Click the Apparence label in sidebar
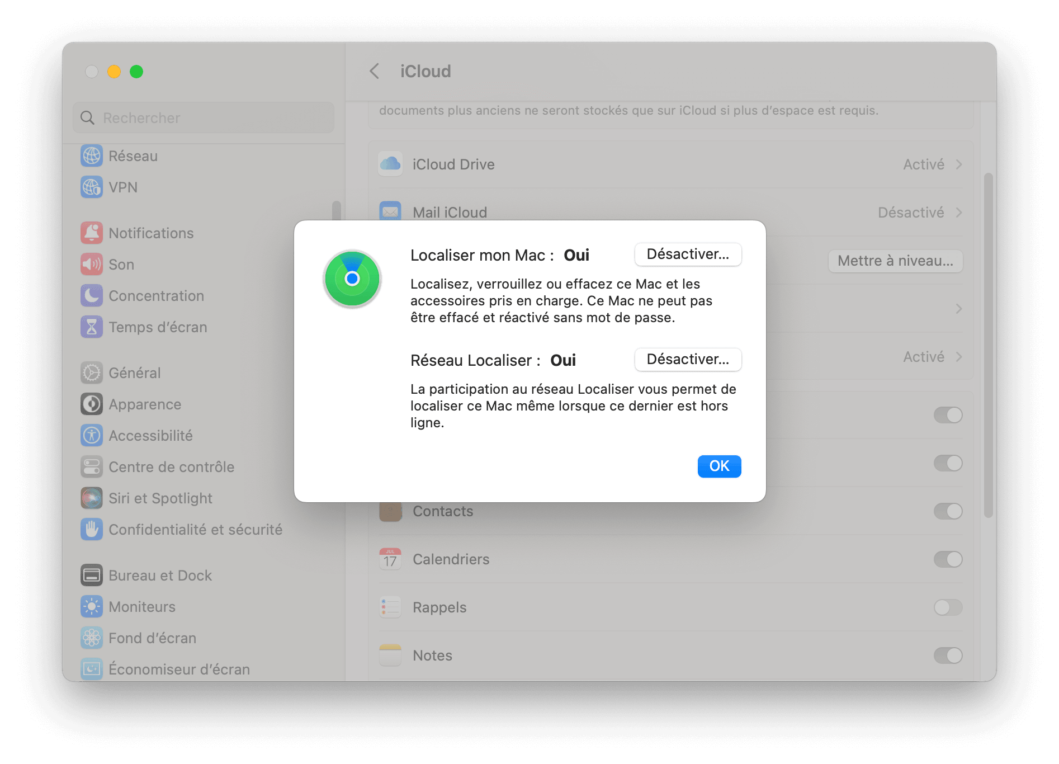This screenshot has width=1059, height=764. click(145, 404)
